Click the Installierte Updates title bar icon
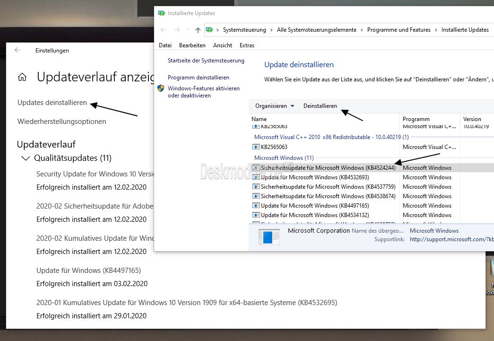The image size is (494, 341). 162,13
